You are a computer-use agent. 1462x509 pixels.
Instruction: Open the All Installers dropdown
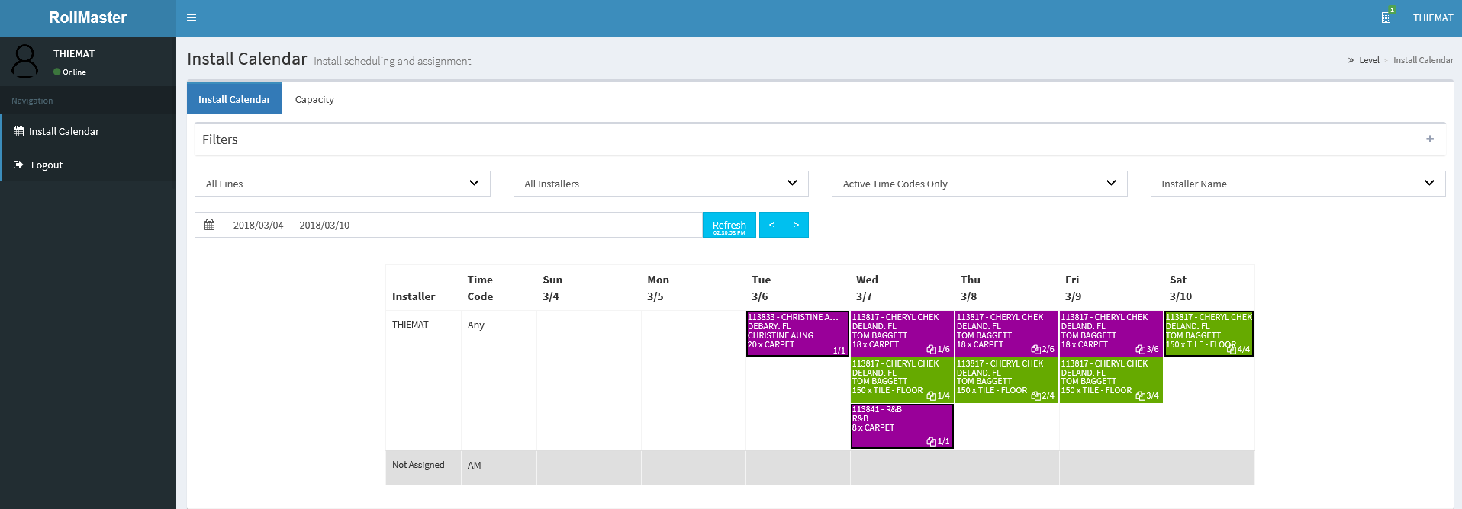[x=660, y=184]
